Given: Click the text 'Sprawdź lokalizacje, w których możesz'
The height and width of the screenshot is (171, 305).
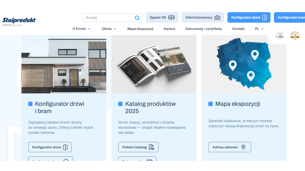Looking at the screenshot, I should pos(240,121).
